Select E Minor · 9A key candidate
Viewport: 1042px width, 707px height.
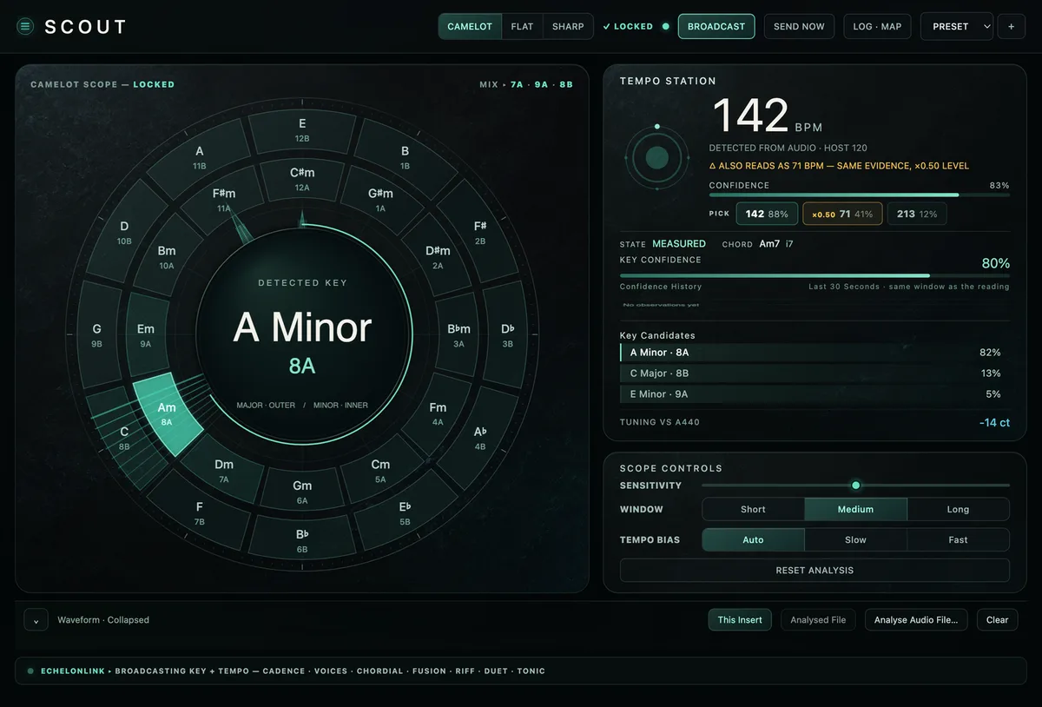(814, 394)
